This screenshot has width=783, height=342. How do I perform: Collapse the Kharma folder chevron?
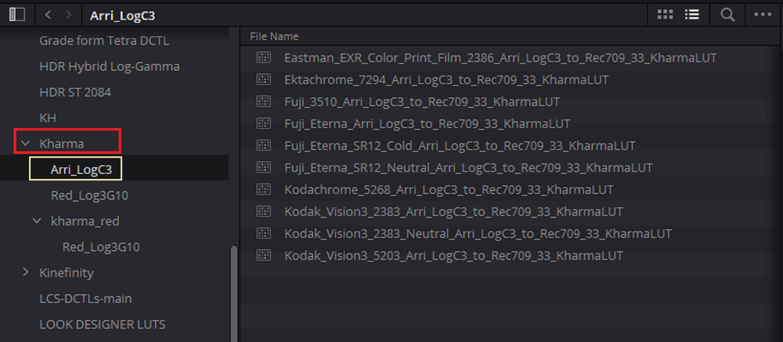(x=25, y=144)
